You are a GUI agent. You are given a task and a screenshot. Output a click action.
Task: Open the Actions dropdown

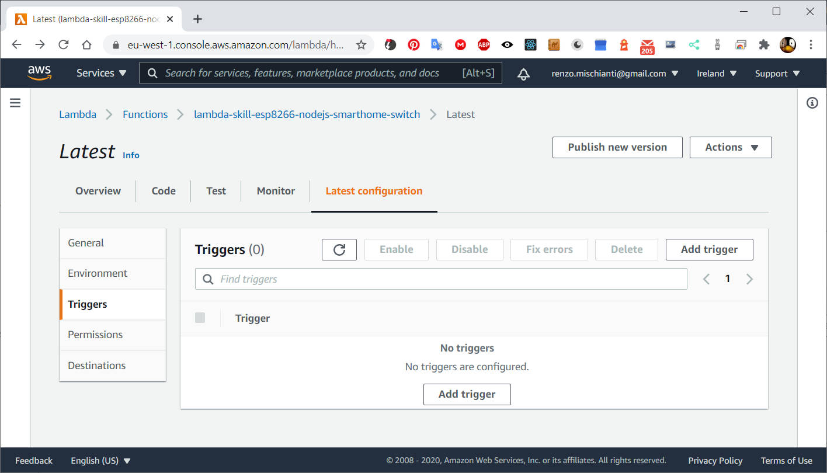tap(731, 147)
